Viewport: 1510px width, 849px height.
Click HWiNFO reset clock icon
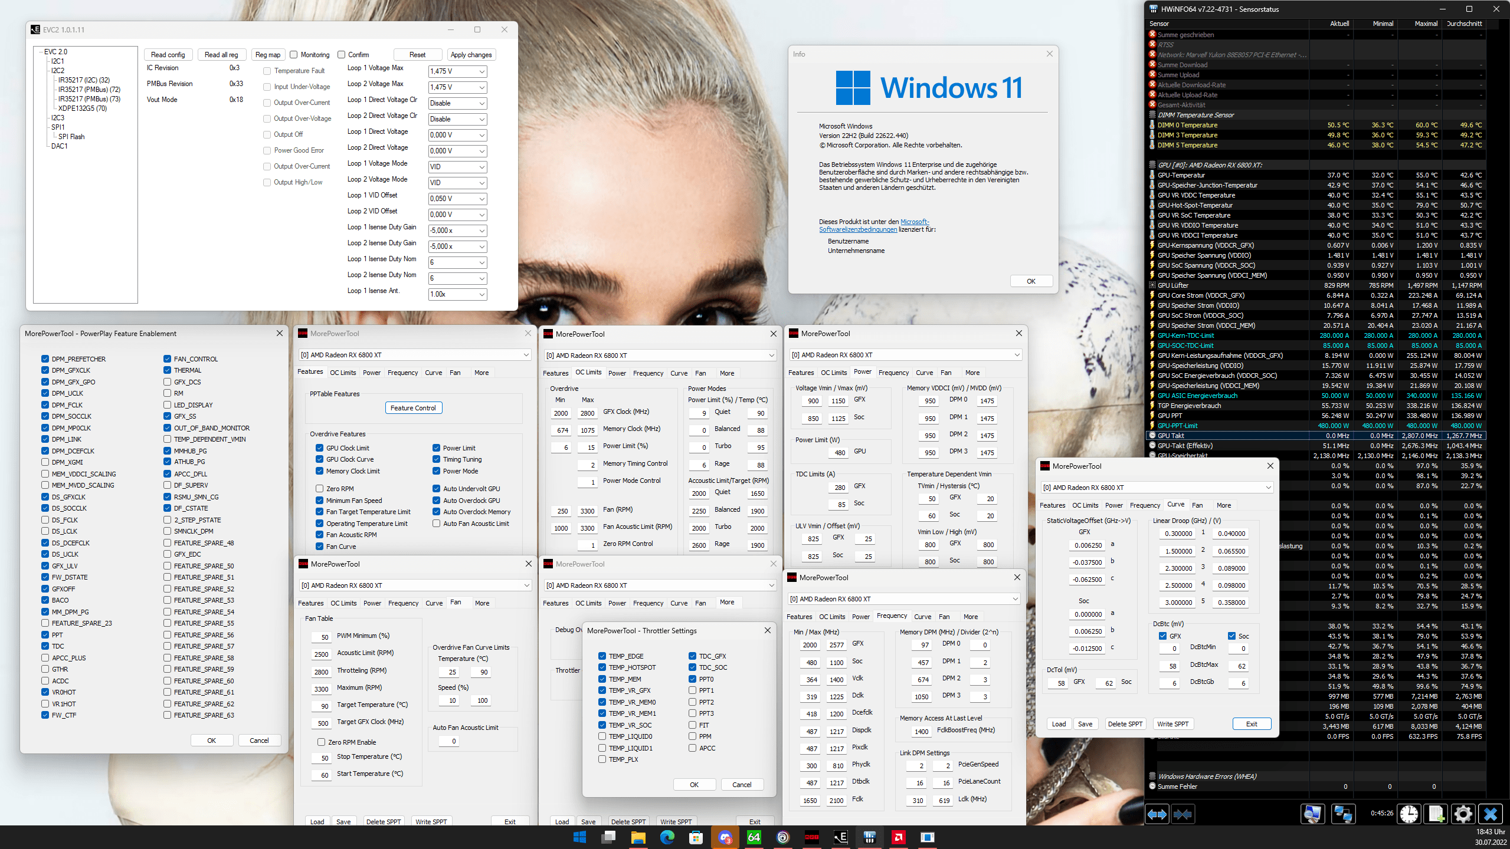point(1409,814)
